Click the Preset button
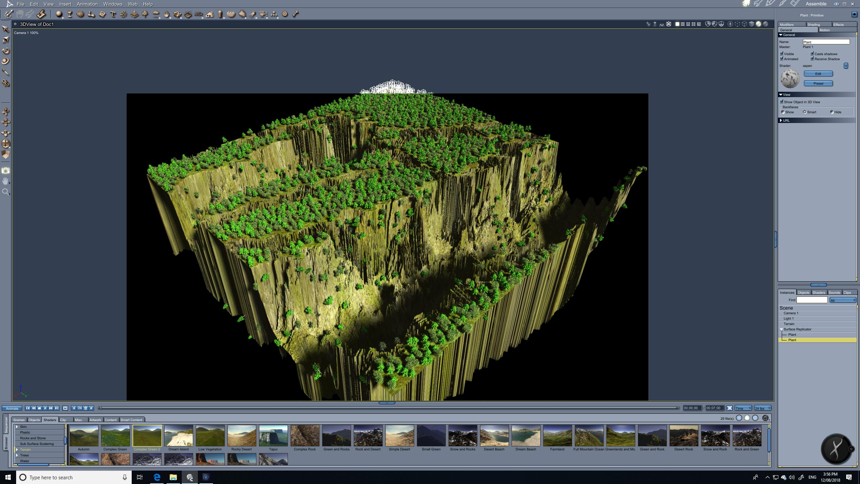 (x=818, y=83)
